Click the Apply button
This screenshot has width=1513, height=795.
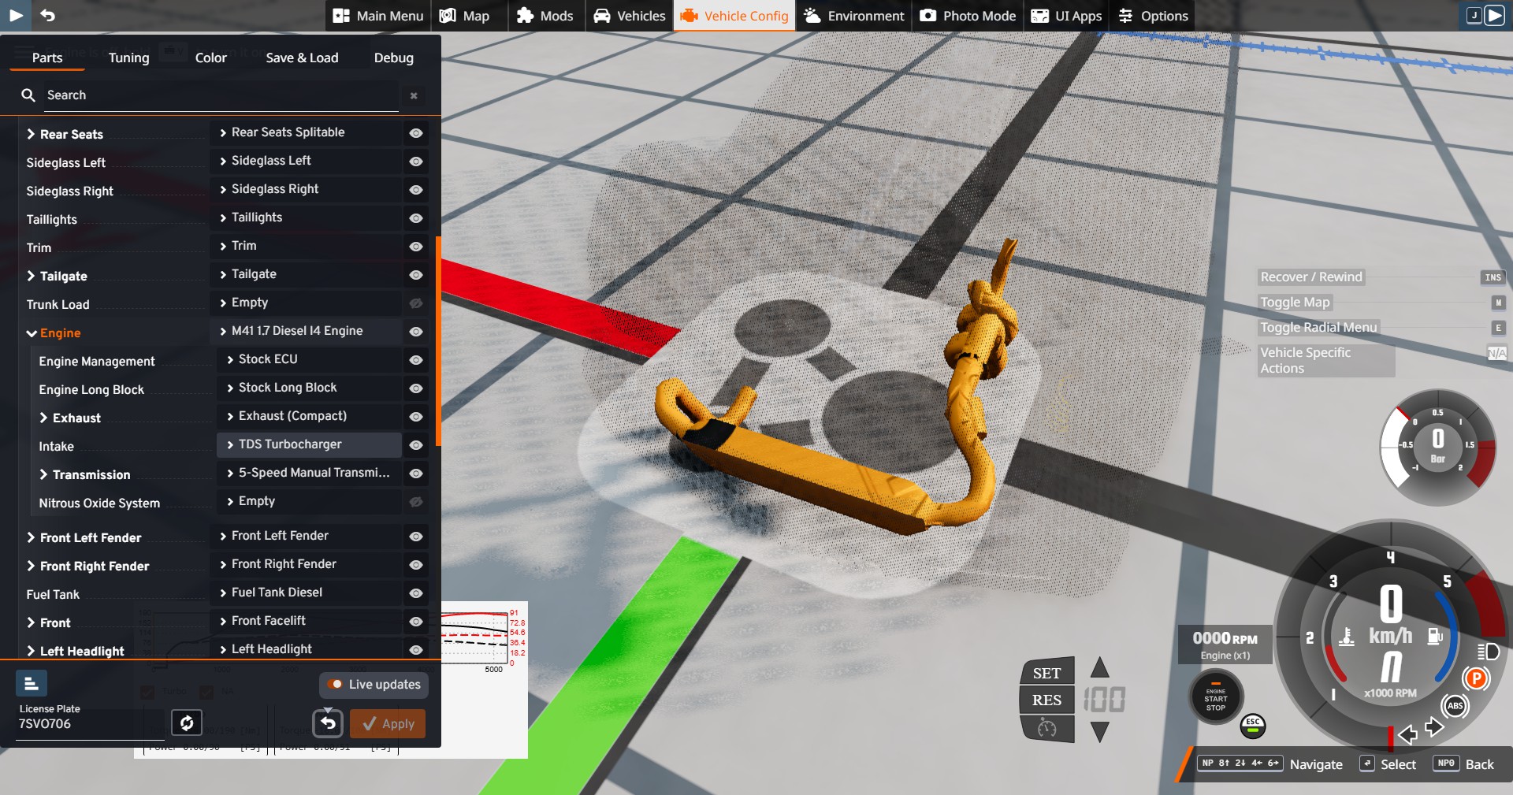point(388,724)
